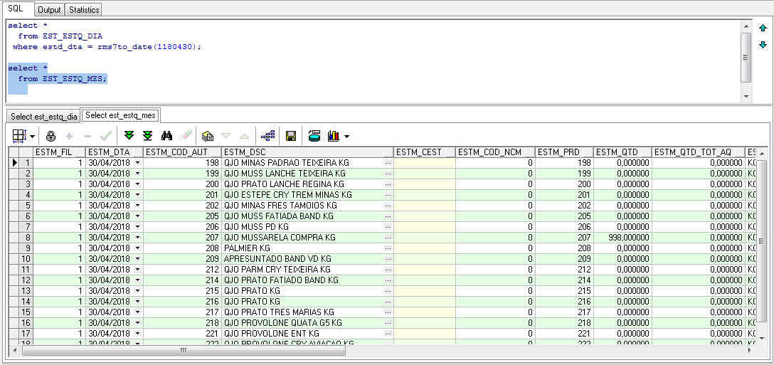Image resolution: width=774 pixels, height=365 pixels.
Task: Open ellipsis editor for PALMIER KG row
Action: point(388,248)
